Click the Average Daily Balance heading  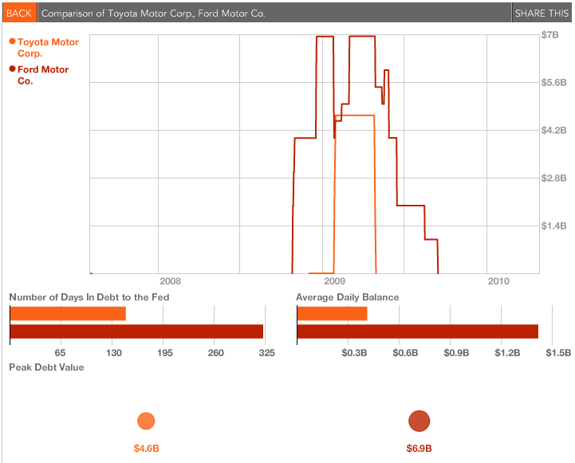pos(347,297)
